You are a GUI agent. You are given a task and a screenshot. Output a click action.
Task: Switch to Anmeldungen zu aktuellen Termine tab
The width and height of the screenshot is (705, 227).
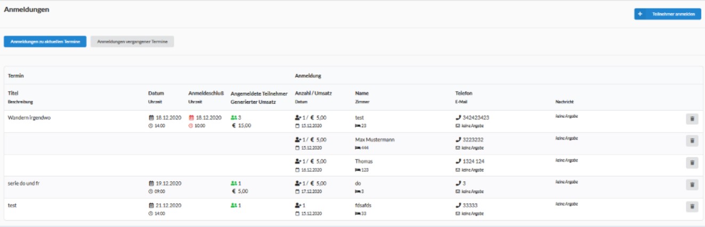[45, 42]
